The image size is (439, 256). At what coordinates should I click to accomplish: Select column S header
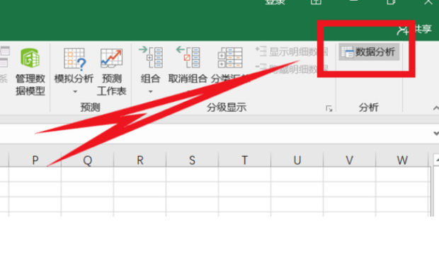coord(192,160)
